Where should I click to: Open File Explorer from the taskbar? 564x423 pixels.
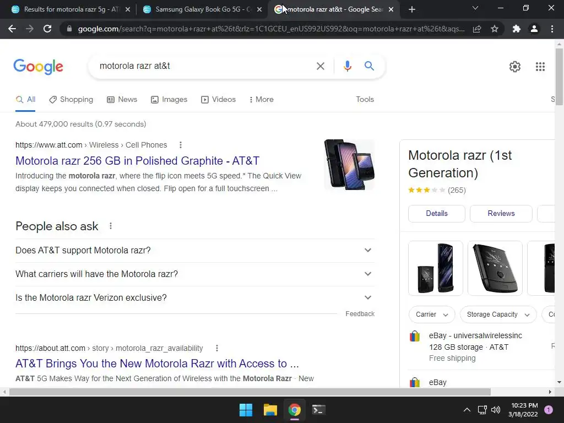[270, 410]
